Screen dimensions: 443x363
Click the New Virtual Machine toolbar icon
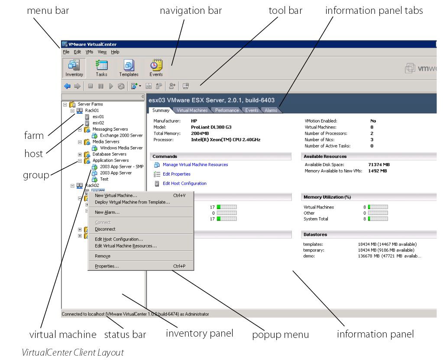tap(134, 86)
